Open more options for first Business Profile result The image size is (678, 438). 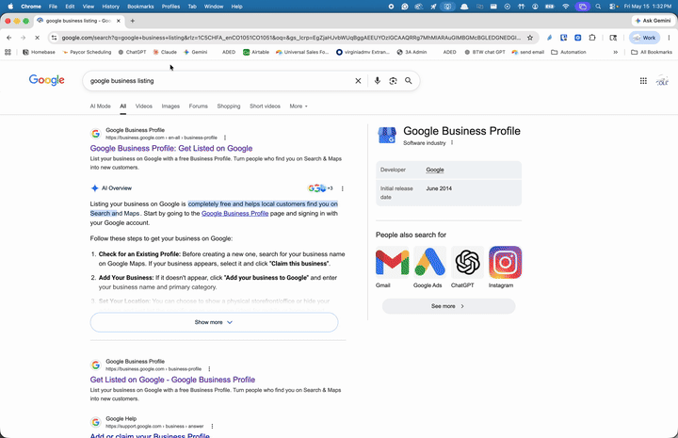pos(225,138)
